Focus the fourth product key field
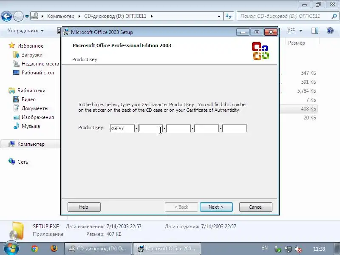The height and width of the screenshot is (255, 340). [x=207, y=128]
